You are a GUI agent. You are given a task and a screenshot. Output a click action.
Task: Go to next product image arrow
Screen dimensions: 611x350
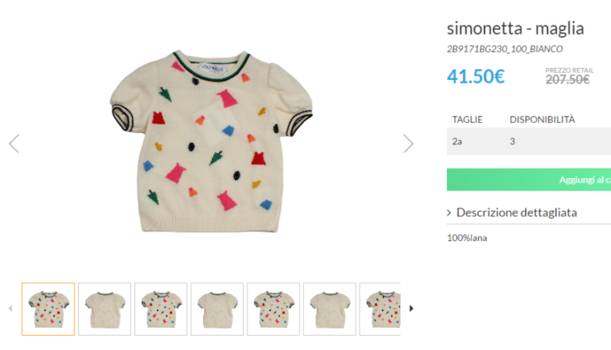click(408, 143)
